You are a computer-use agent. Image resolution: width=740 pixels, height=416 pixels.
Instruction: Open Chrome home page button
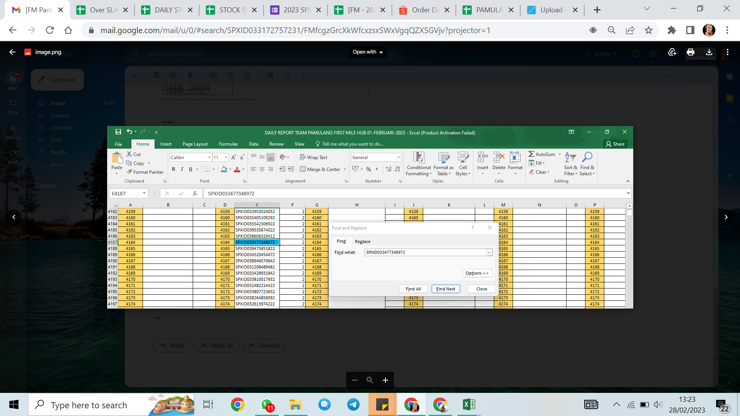coord(68,30)
